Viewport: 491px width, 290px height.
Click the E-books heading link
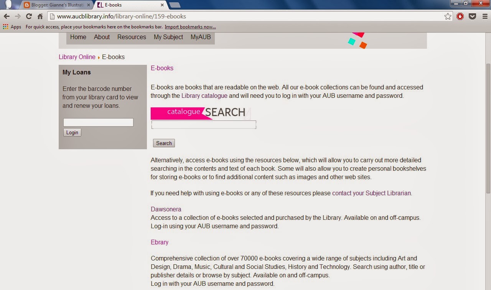click(x=162, y=68)
